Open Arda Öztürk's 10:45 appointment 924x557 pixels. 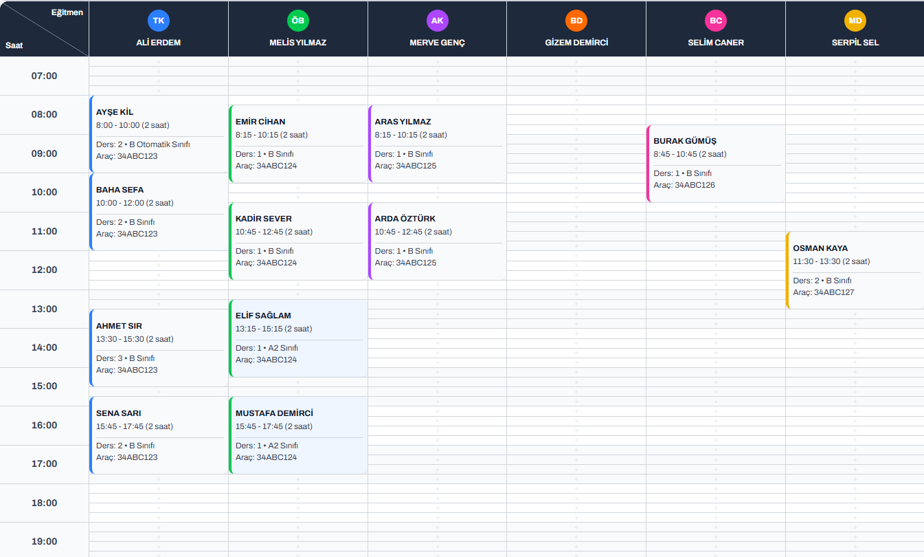tap(438, 241)
